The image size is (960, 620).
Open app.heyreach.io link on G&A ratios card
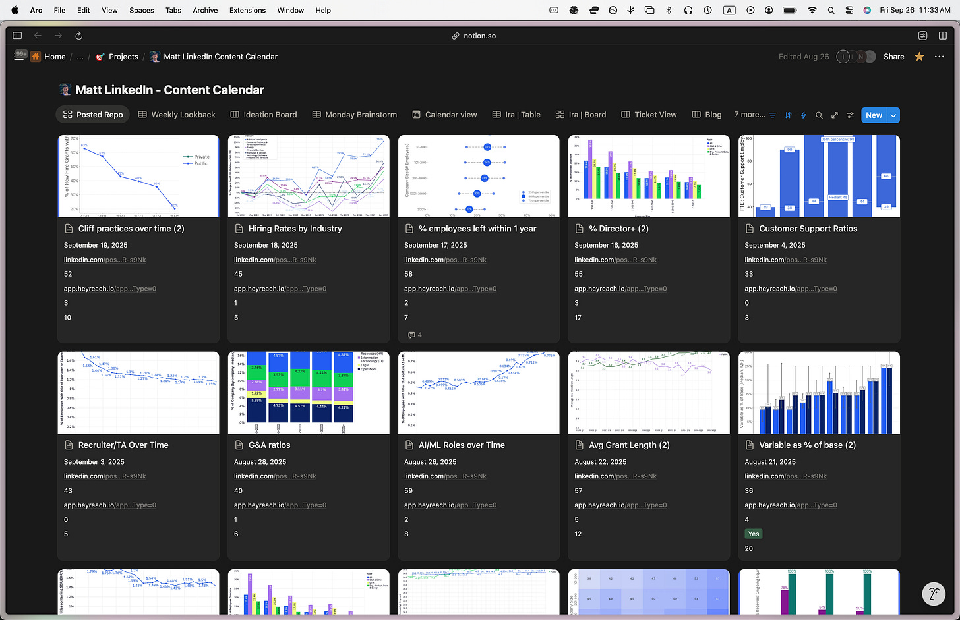280,505
